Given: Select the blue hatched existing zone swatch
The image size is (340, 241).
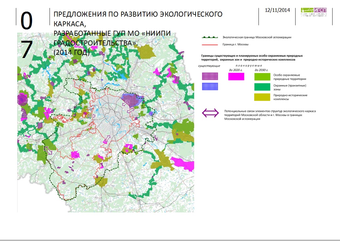Looking at the screenshot, I should pos(210,86).
